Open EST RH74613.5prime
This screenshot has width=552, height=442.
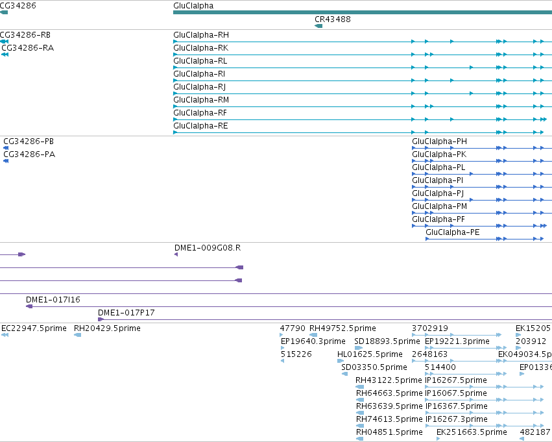[x=389, y=419]
